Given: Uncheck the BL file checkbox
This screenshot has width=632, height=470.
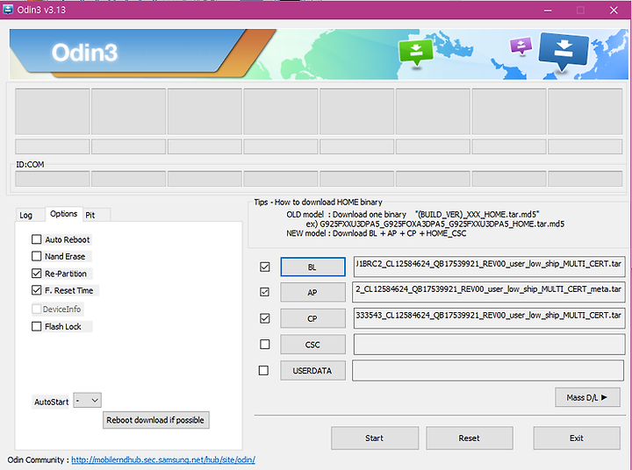Looking at the screenshot, I should [x=265, y=267].
